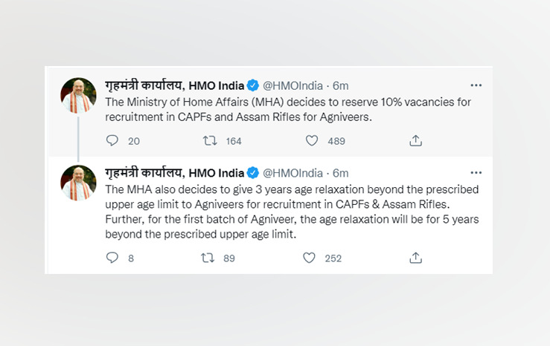
Task: Click @HMOIndia handle in the first tweet
Action: tap(292, 85)
